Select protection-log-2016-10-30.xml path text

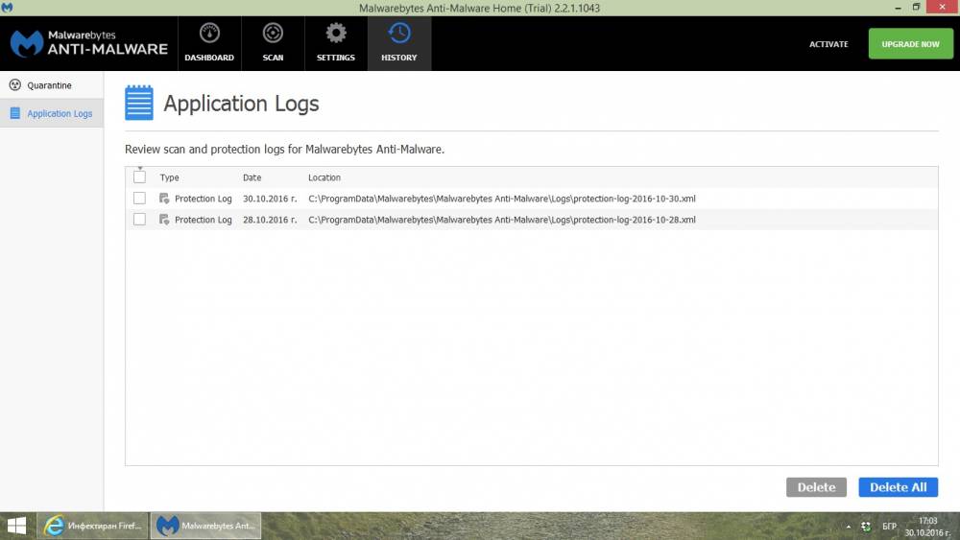point(502,199)
